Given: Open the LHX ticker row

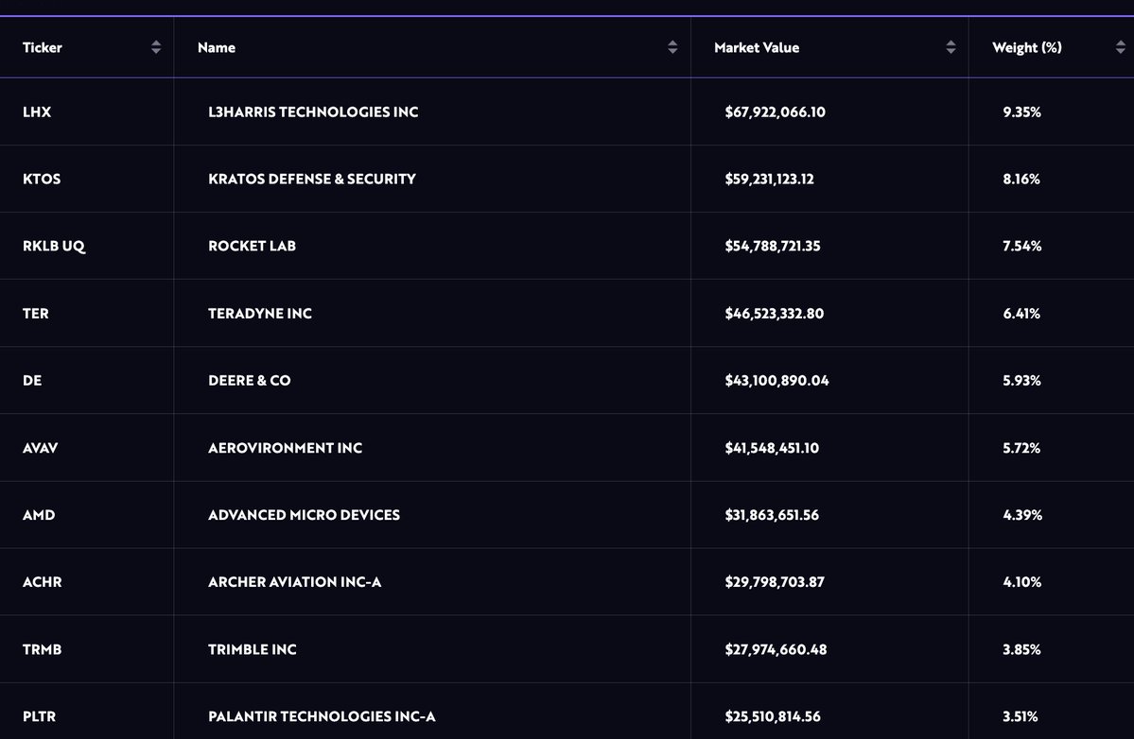Looking at the screenshot, I should 37,112.
